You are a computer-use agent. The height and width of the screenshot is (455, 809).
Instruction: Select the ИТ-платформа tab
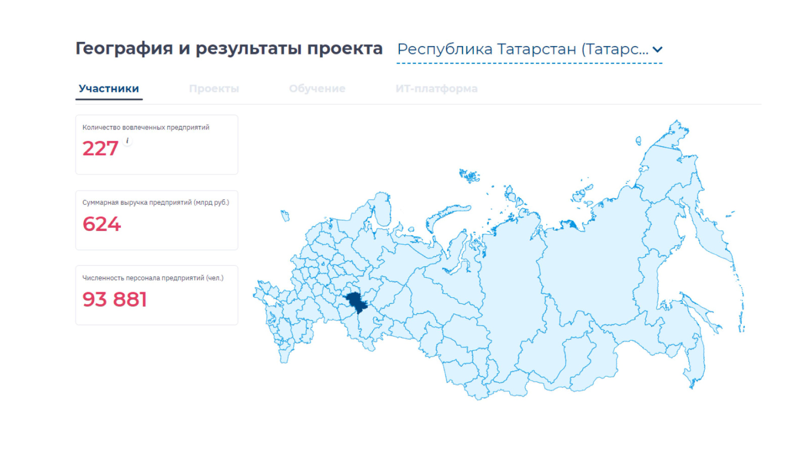[436, 88]
